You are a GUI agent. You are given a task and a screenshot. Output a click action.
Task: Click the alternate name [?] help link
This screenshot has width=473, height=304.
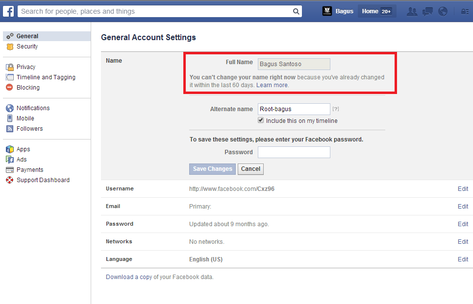click(335, 109)
